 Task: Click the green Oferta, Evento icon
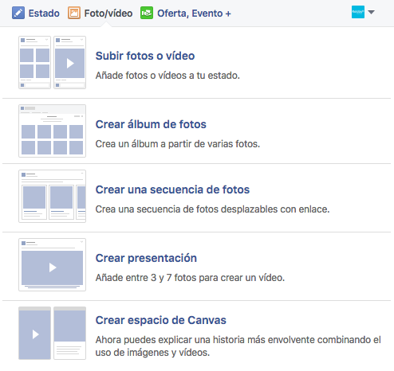coord(147,13)
